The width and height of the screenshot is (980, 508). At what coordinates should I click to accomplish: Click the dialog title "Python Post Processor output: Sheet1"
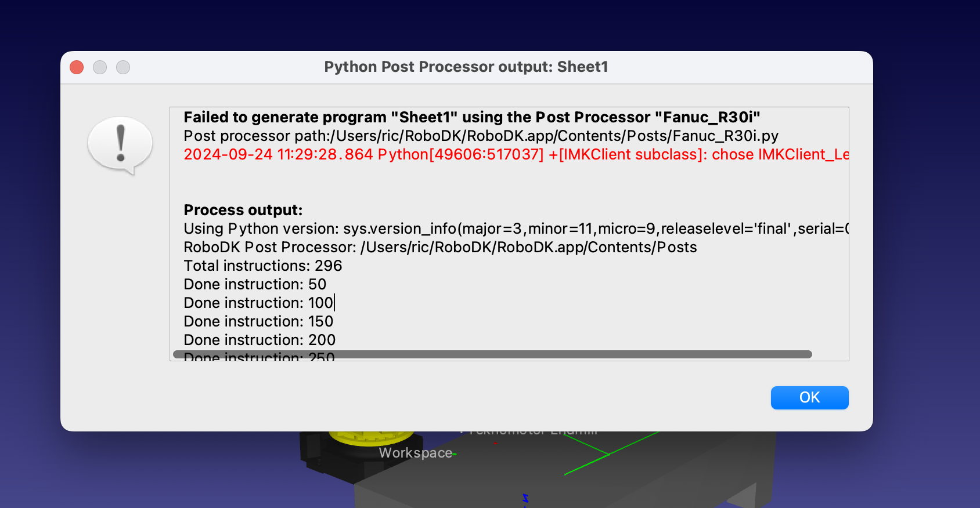pyautogui.click(x=466, y=67)
